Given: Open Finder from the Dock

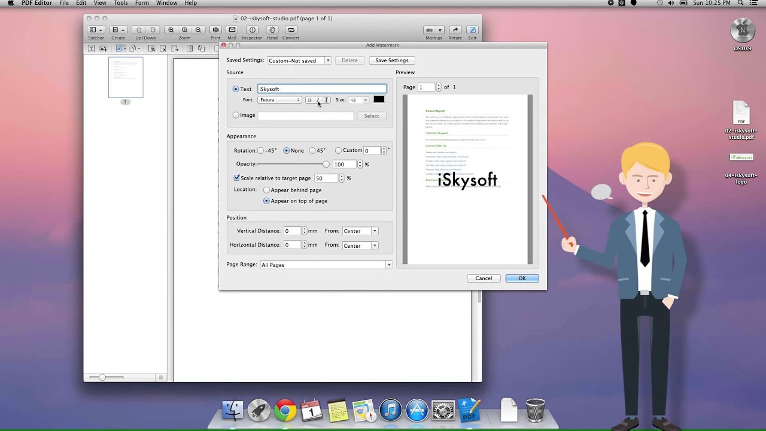Looking at the screenshot, I should point(233,411).
